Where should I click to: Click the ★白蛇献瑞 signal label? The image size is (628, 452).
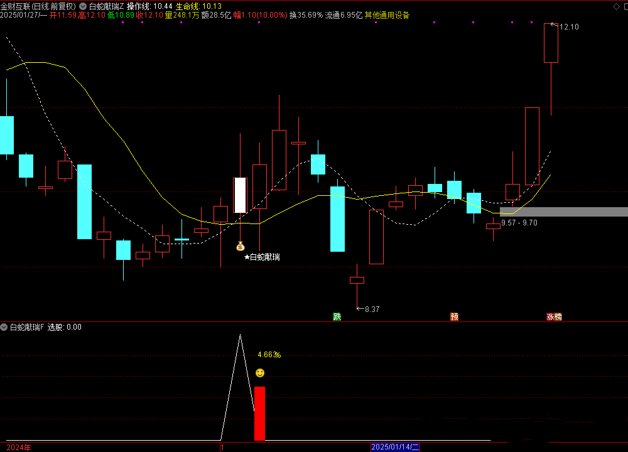coord(262,257)
